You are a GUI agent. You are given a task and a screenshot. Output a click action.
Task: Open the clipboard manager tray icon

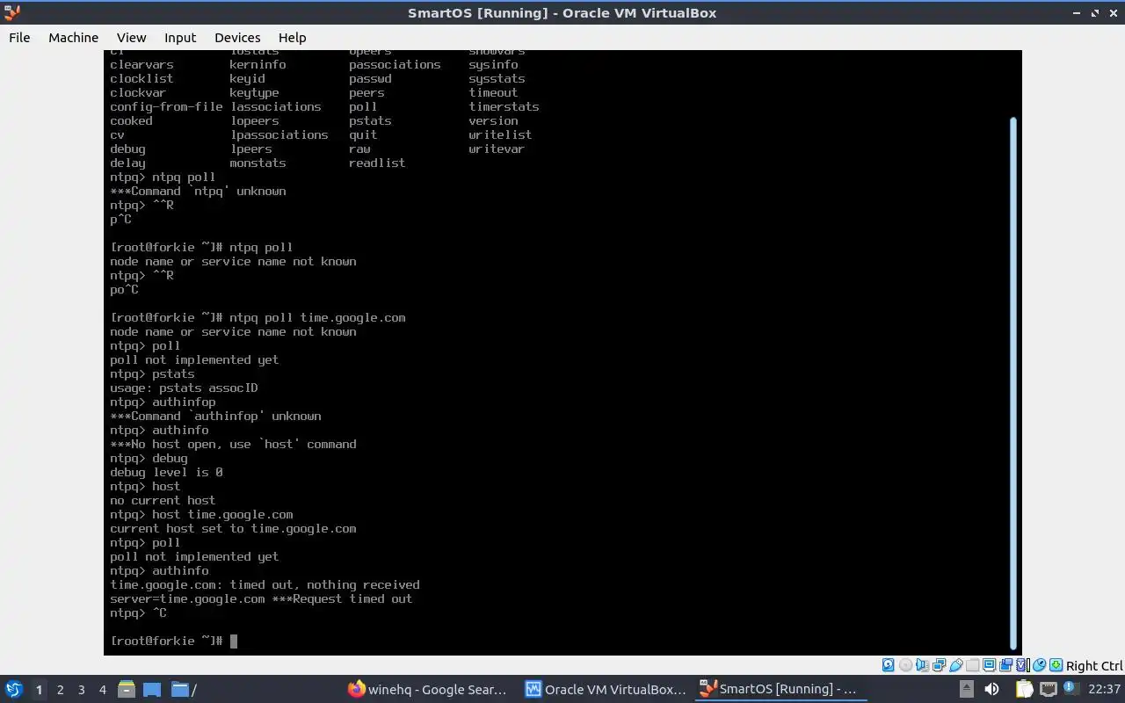tap(1025, 689)
